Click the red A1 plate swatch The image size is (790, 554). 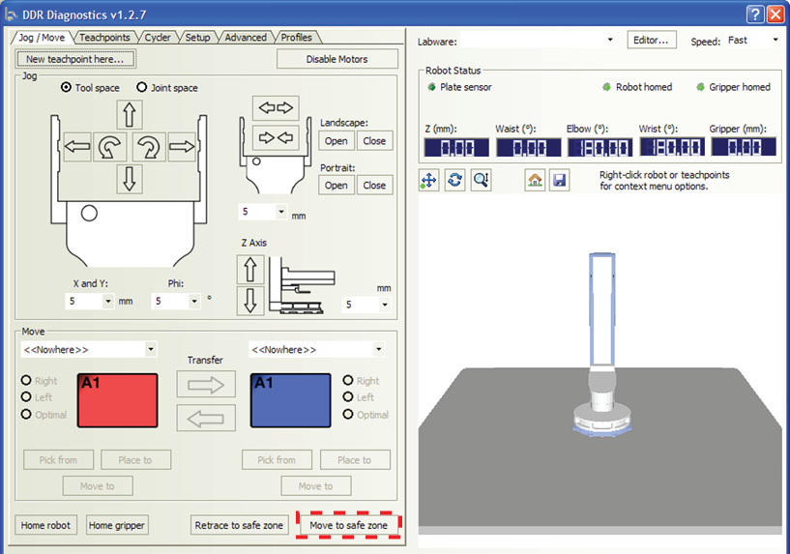[x=116, y=400]
